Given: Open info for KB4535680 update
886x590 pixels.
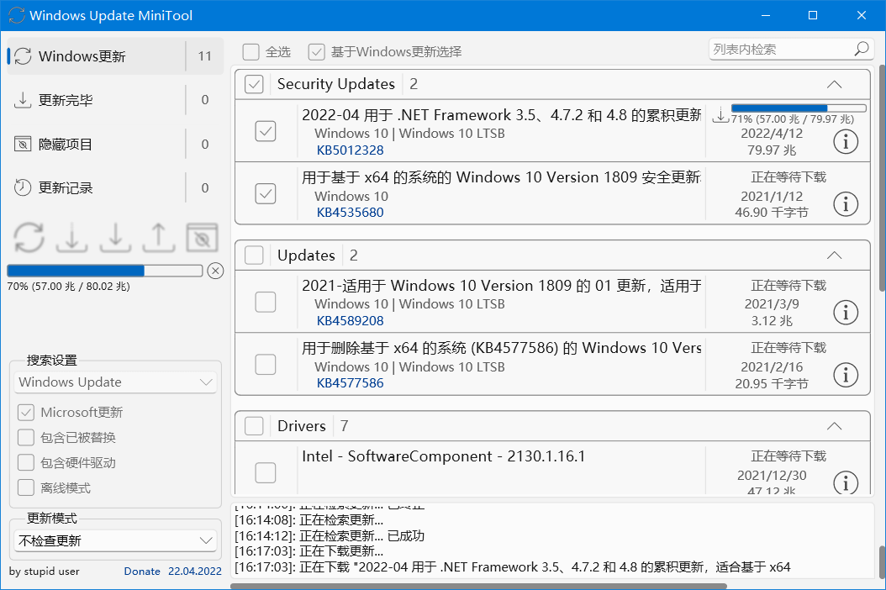Looking at the screenshot, I should (846, 204).
